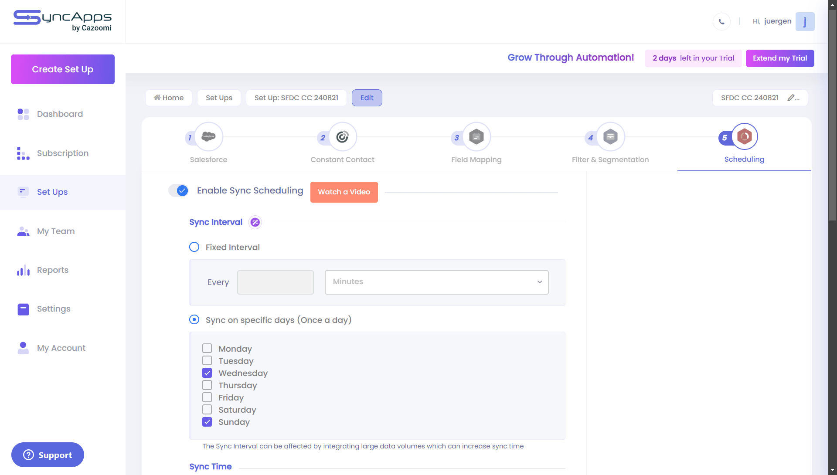Click the Support button
Screen dimensions: 837x475
pos(48,455)
